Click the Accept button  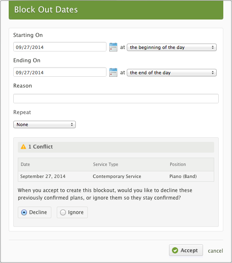tap(186, 250)
